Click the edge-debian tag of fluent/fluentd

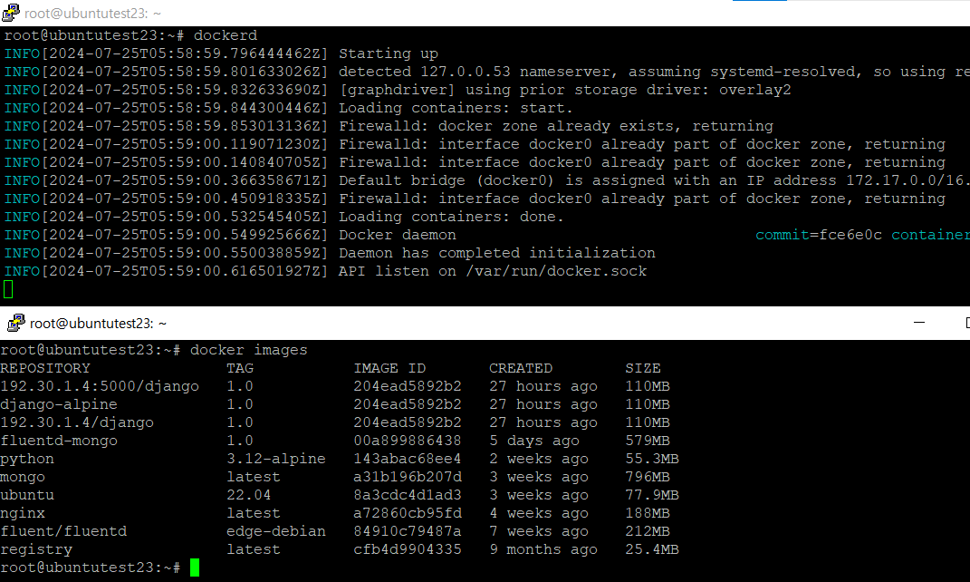tap(276, 531)
